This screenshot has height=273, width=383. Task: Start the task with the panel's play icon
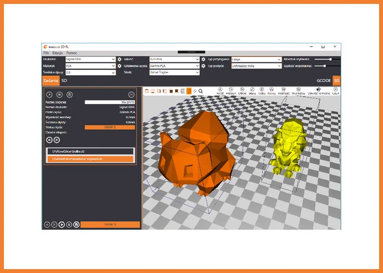tap(50, 94)
